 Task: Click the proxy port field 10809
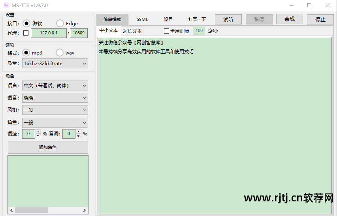(x=79, y=33)
